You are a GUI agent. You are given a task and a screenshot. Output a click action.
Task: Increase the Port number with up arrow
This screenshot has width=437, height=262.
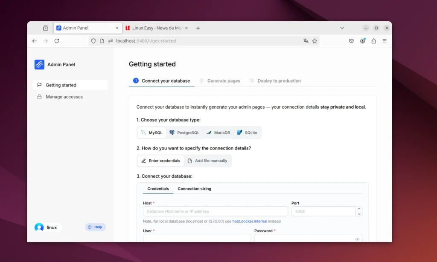tap(359, 209)
